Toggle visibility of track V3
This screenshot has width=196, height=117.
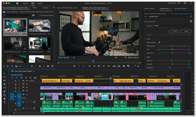[27, 87]
